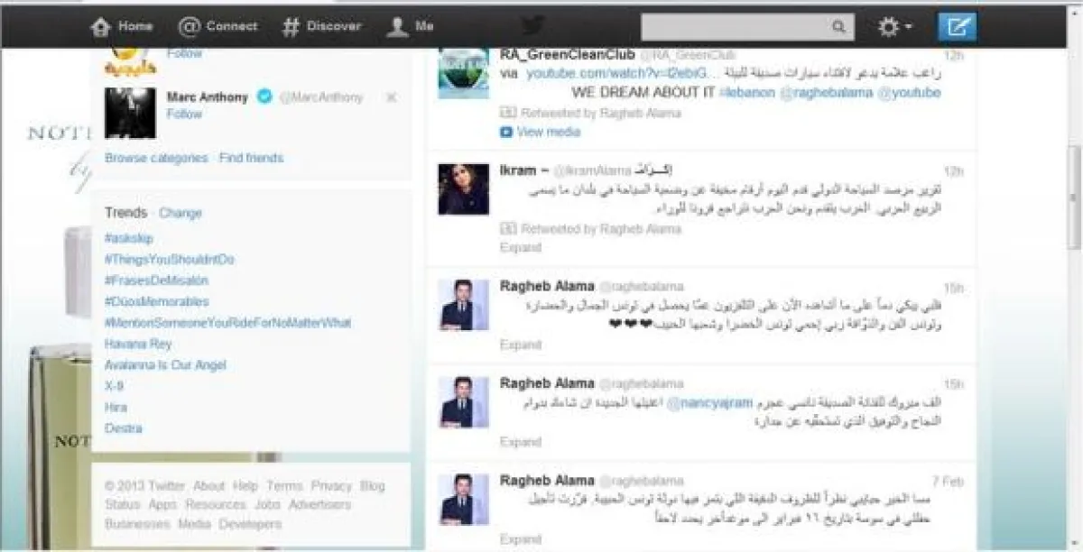
Task: Click the compose new tweet button
Action: click(x=957, y=27)
